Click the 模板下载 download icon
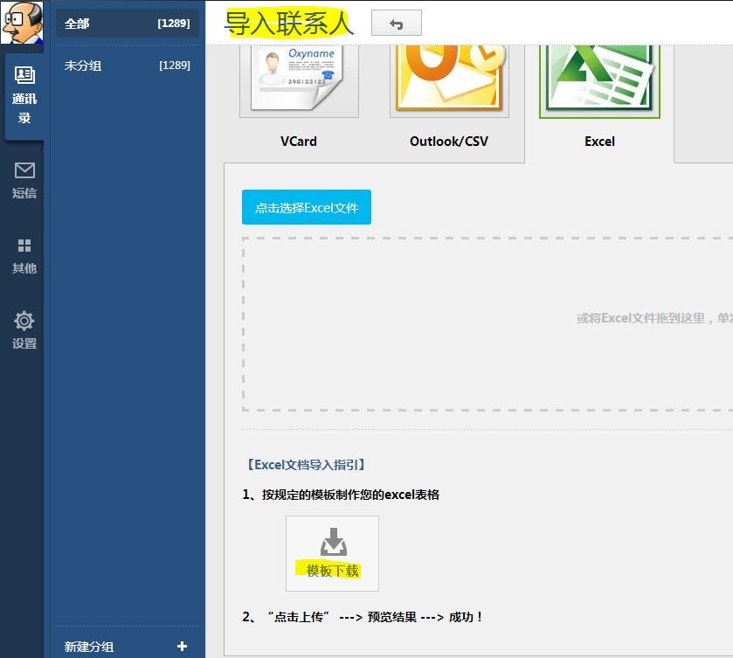The width and height of the screenshot is (733, 658). pos(334,542)
